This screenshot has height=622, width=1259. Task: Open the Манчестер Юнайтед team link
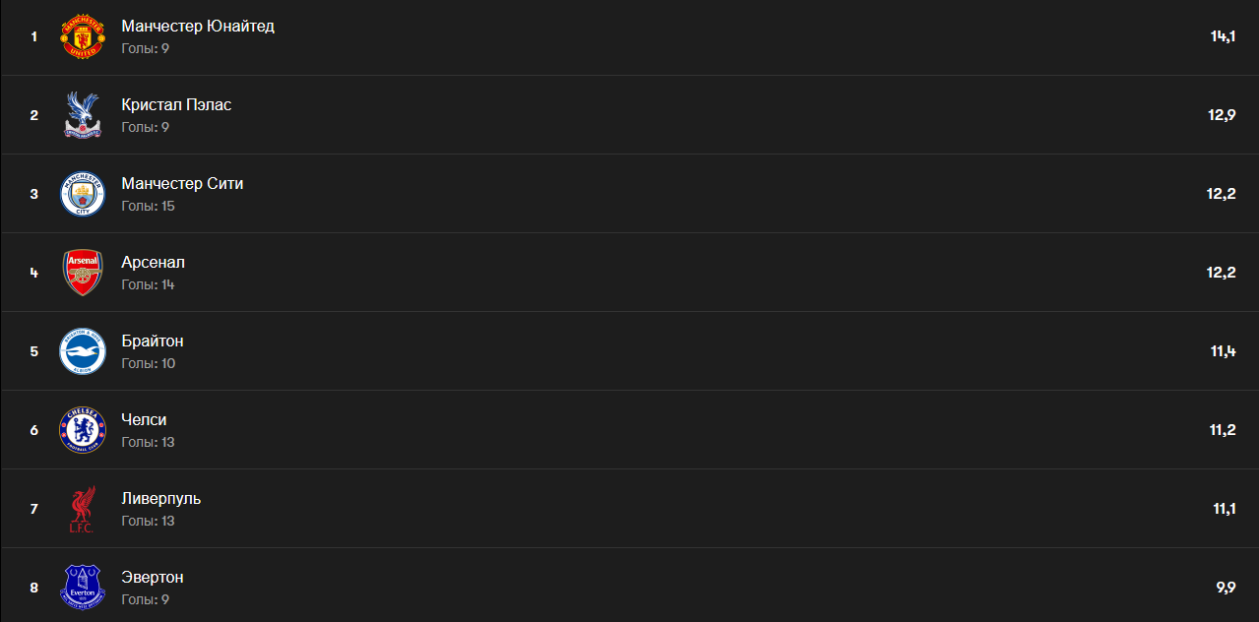(x=198, y=27)
